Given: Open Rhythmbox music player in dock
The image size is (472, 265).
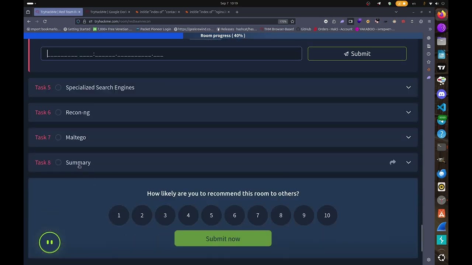Looking at the screenshot, I should (441, 187).
